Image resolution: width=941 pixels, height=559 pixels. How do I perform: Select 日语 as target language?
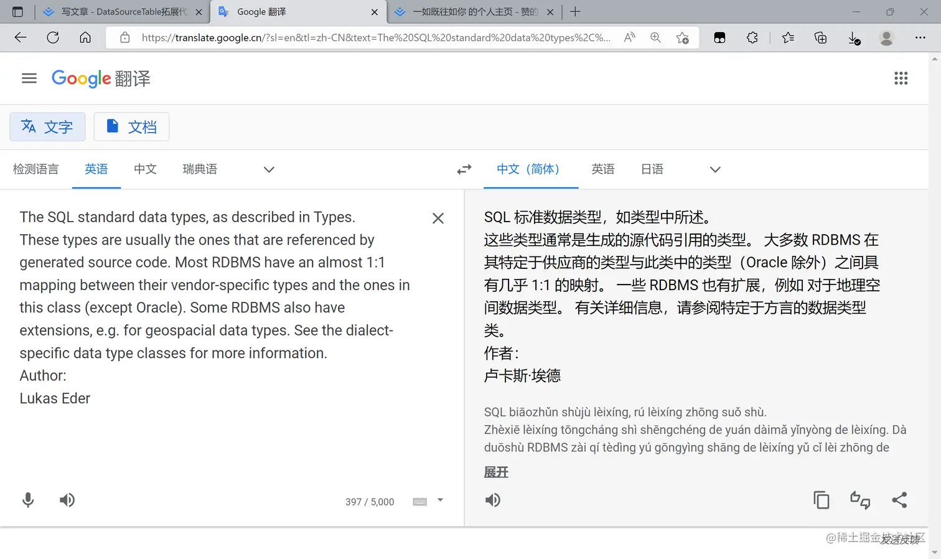[x=652, y=169]
